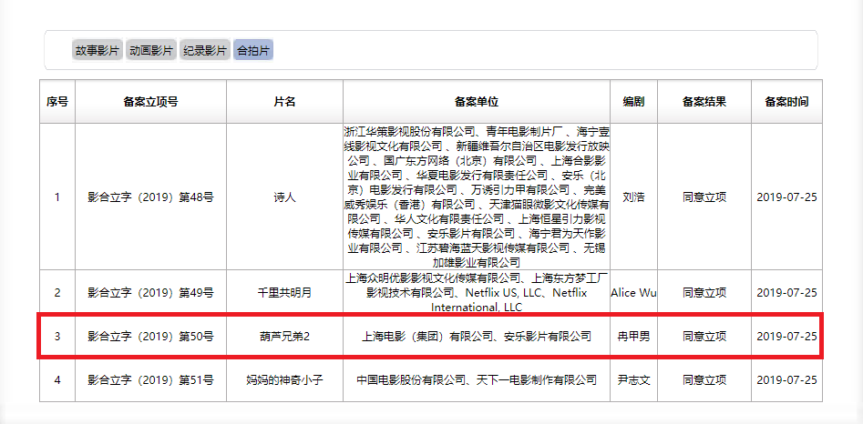Select film title 千里共明月
Viewport: 863px width, 424px height.
pos(284,293)
